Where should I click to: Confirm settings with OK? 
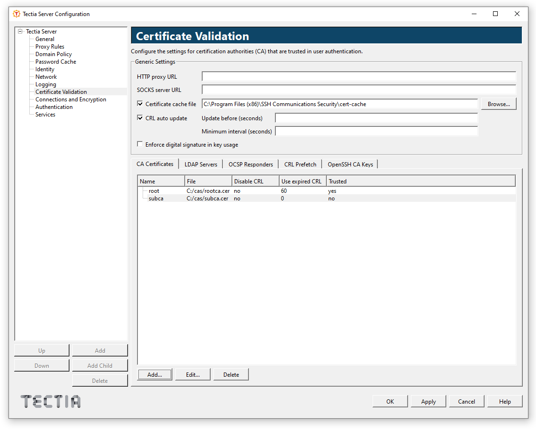pyautogui.click(x=390, y=401)
